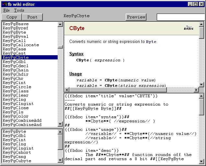
Task: Click the Post button
Action: click(x=32, y=17)
